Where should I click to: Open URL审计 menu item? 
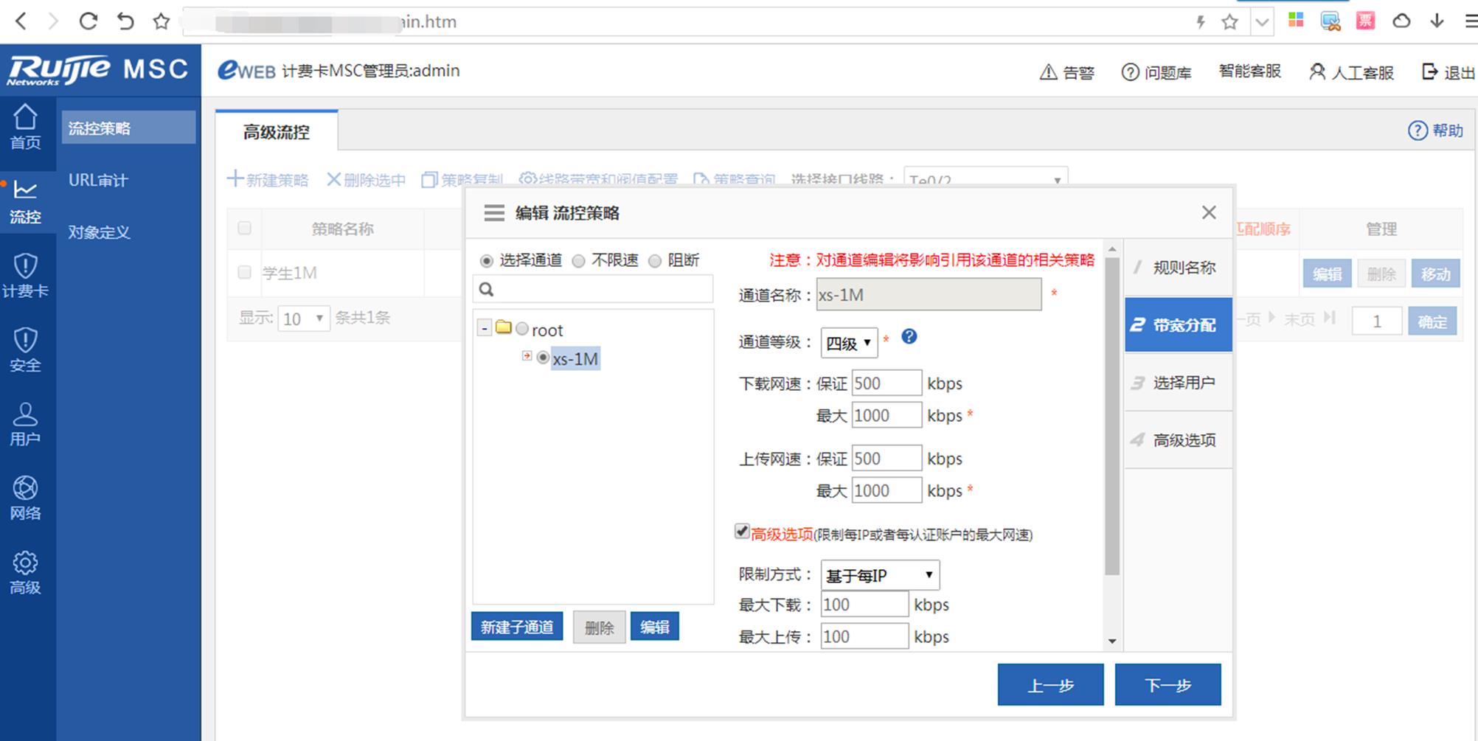tap(98, 181)
